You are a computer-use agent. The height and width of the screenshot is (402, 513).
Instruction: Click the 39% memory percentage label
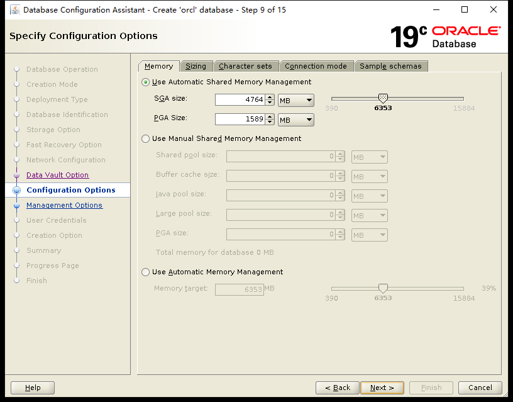coord(488,288)
